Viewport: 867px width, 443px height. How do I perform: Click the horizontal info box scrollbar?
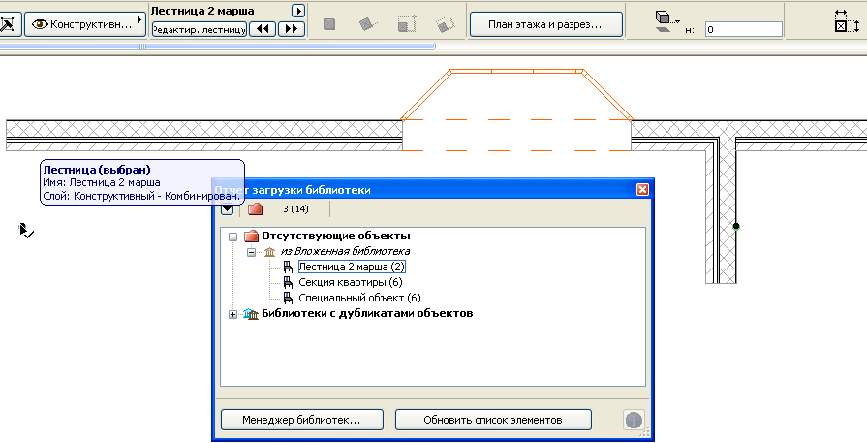pyautogui.click(x=218, y=47)
